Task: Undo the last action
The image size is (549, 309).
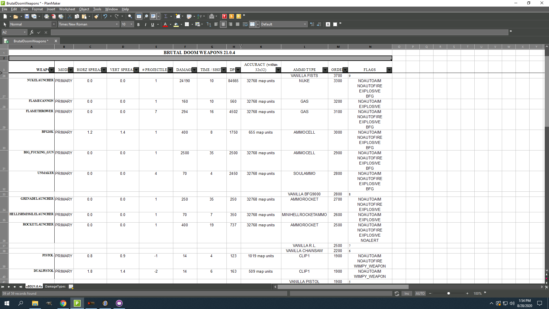Action: [x=105, y=16]
